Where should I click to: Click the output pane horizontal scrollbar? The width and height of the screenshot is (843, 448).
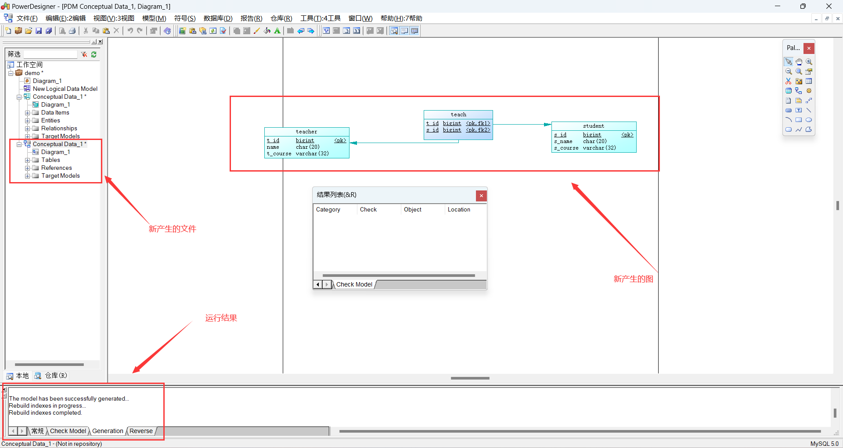click(x=580, y=431)
